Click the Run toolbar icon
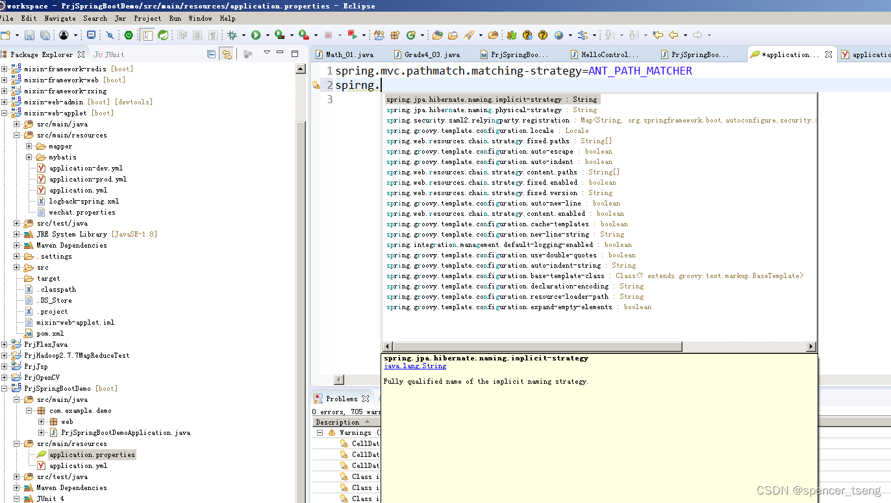The width and height of the screenshot is (891, 503). point(255,34)
